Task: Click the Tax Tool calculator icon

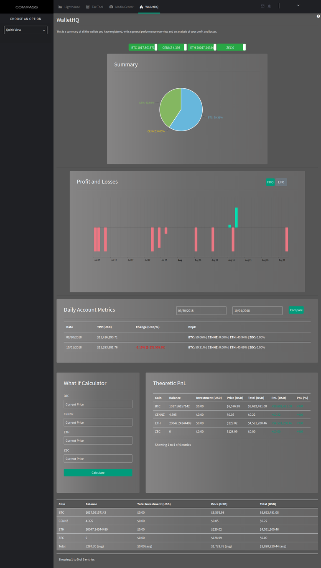Action: coord(88,7)
